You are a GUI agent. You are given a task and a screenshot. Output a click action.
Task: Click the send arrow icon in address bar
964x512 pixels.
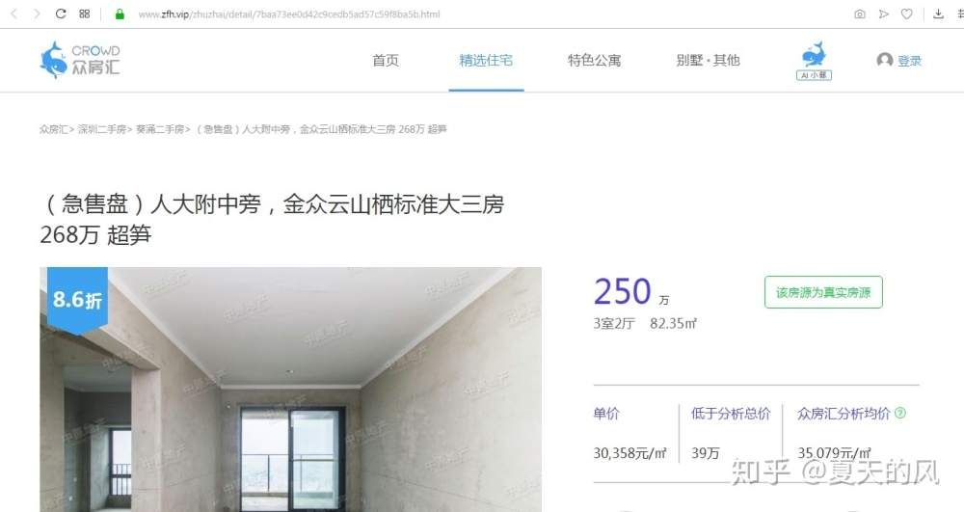[x=883, y=13]
